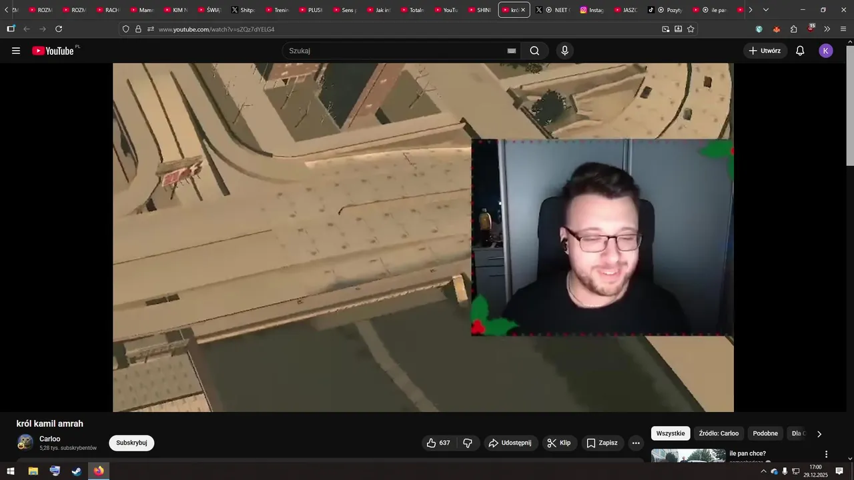Click the 'ile pan chce?' video thumbnail
The image size is (854, 480).
688,456
